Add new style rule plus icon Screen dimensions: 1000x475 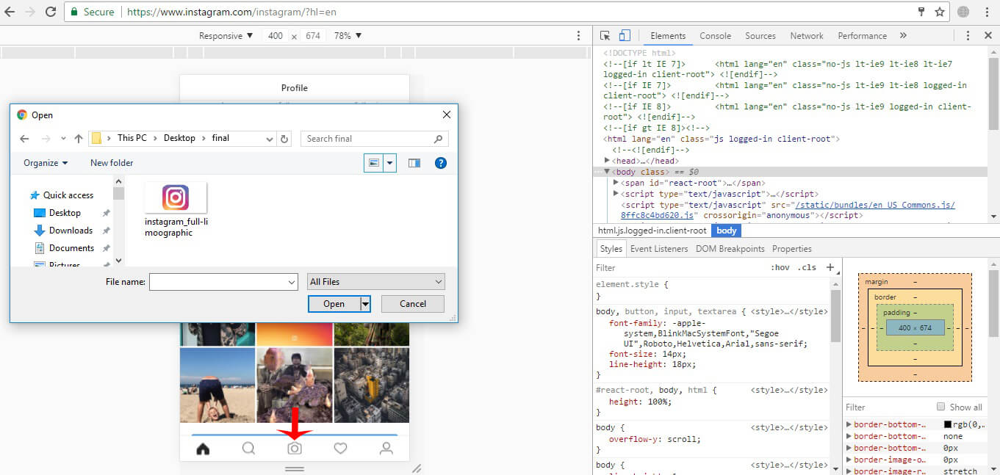pos(830,268)
